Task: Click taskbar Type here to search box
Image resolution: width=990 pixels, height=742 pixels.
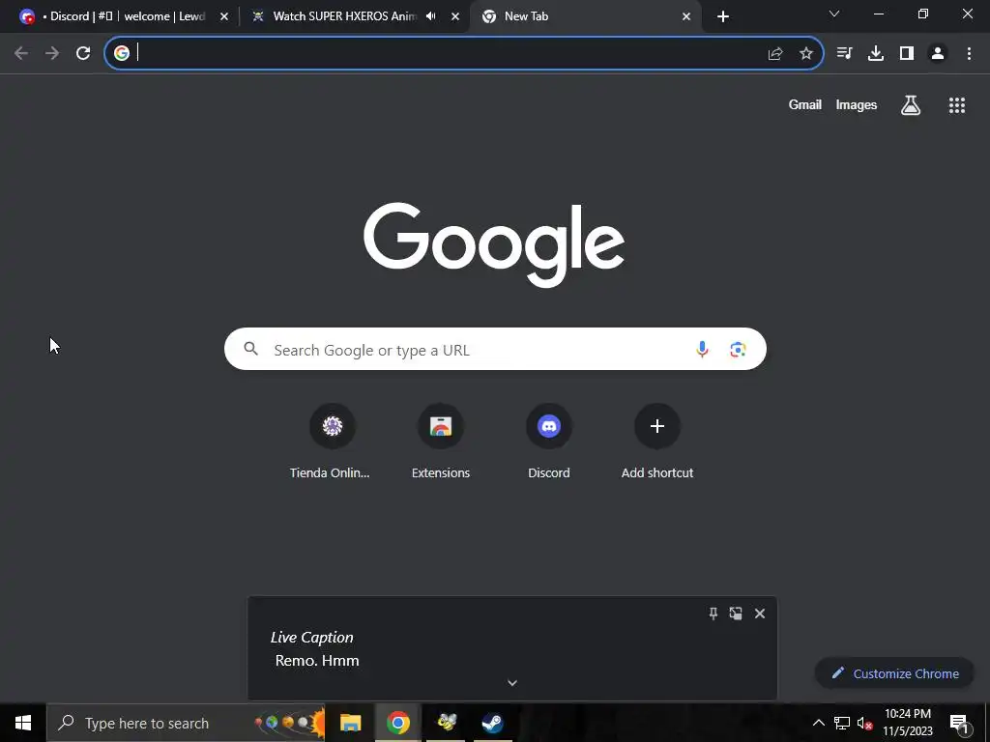Action: 186,723
